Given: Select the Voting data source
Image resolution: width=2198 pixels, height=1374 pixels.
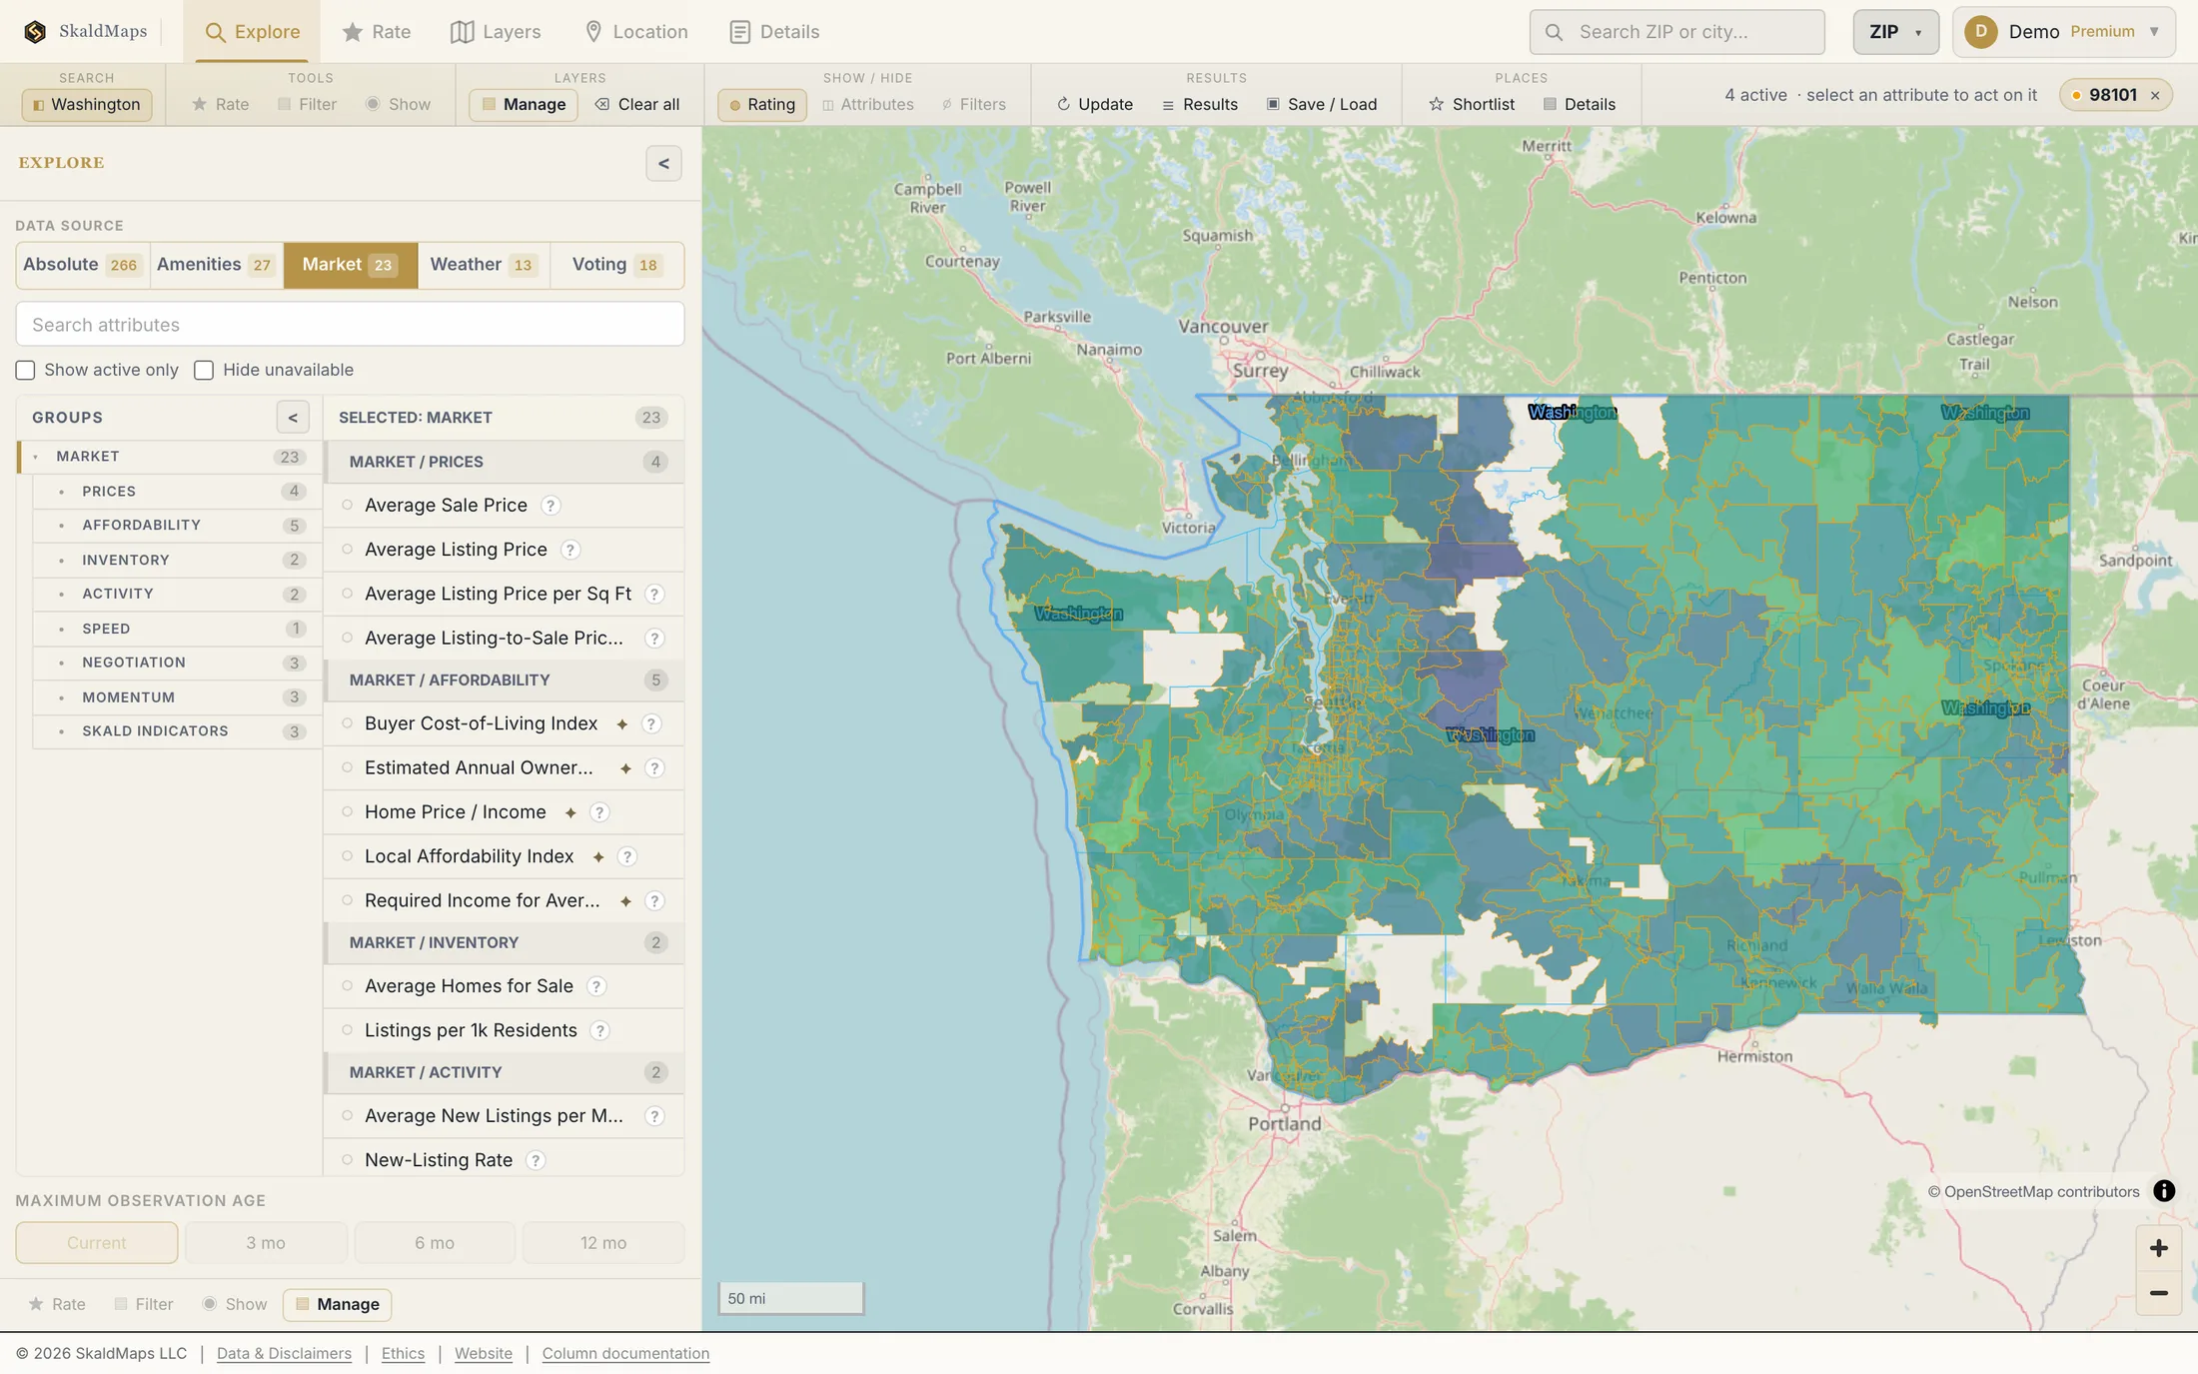Looking at the screenshot, I should [x=616, y=265].
